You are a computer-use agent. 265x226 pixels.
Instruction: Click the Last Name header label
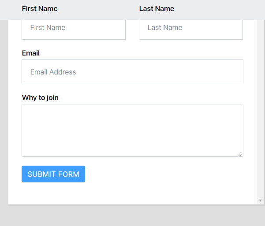coord(157,9)
